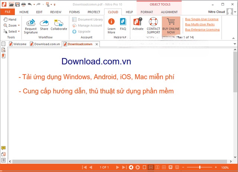This screenshot has width=238, height=172.
Task: Customize Quick Access Toolbar dropdown
Action: pyautogui.click(x=55, y=4)
